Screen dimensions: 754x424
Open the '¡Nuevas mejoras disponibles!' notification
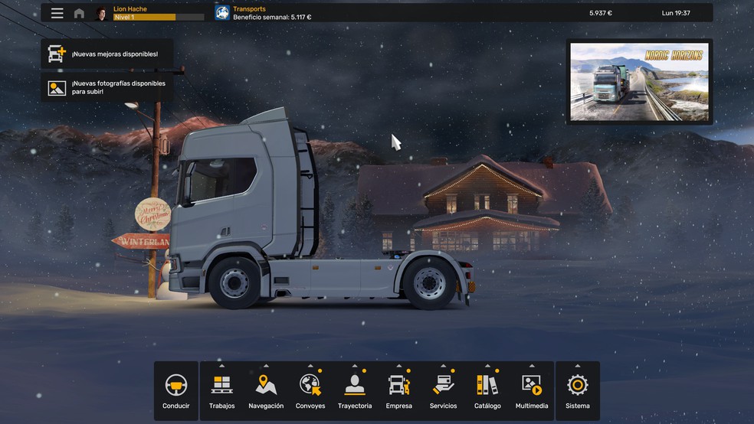click(x=107, y=54)
